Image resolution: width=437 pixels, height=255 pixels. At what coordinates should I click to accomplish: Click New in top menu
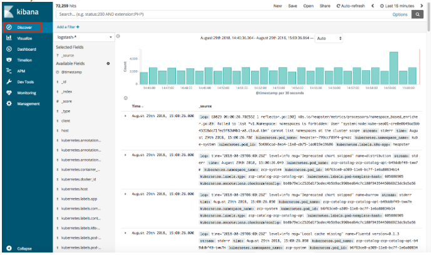tap(277, 6)
